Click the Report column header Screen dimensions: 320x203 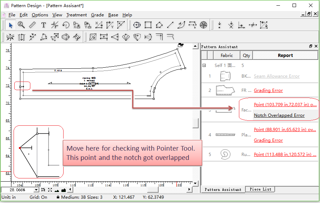(x=285, y=56)
